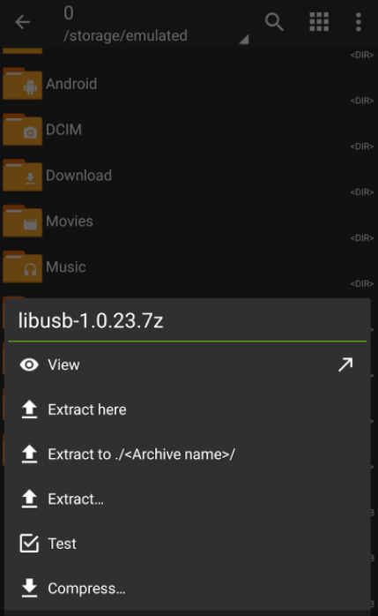Open the Music folder
Image resolution: width=378 pixels, height=616 pixels.
tap(189, 267)
